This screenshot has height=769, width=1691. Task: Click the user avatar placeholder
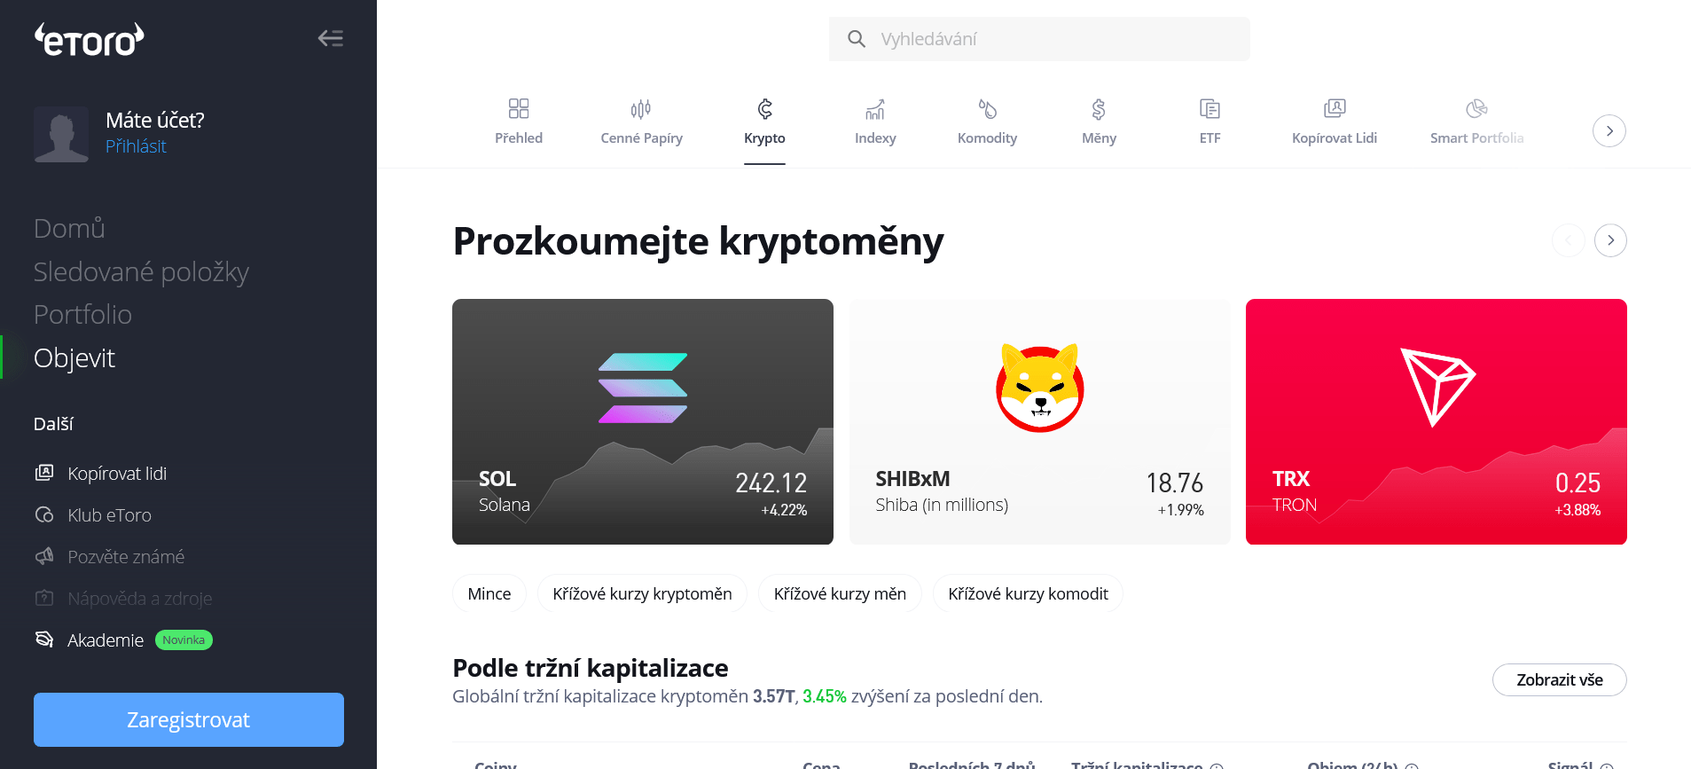coord(61,134)
